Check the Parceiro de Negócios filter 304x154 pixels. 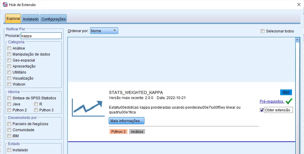click(9, 124)
